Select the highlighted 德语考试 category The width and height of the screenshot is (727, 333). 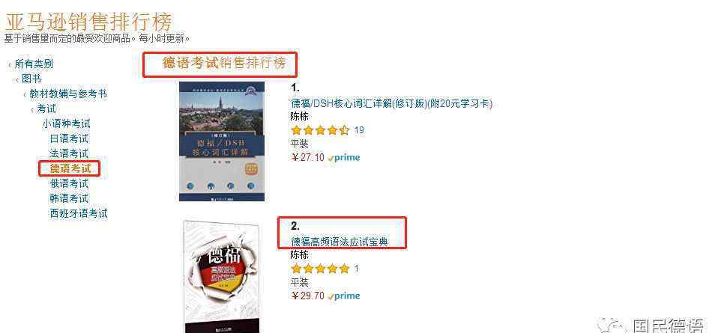click(70, 168)
